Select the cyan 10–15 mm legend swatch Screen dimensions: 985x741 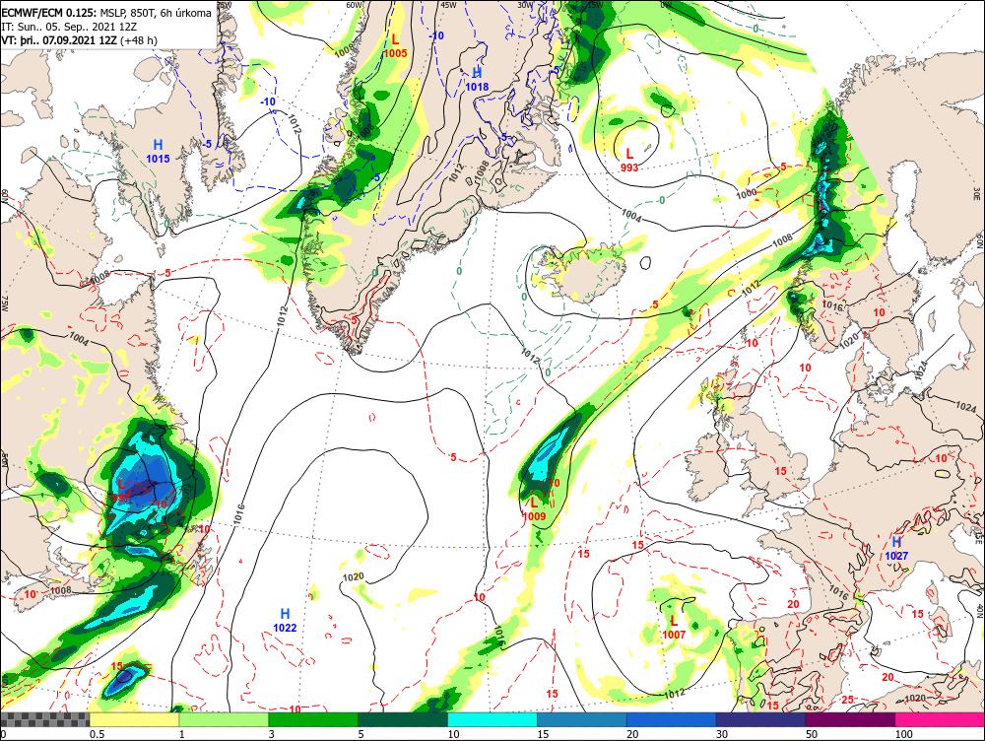(x=492, y=719)
